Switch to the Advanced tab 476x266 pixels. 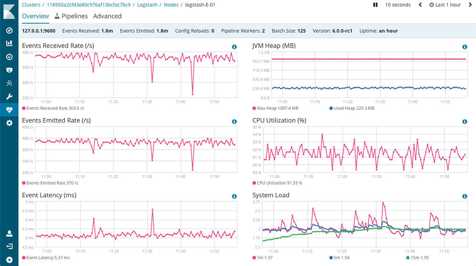107,16
